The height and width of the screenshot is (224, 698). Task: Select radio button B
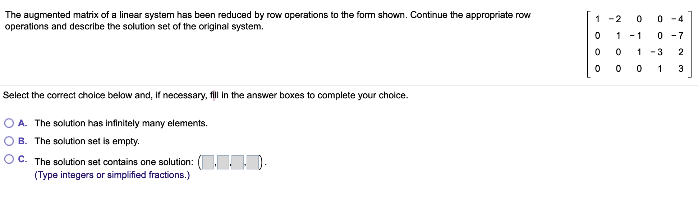(x=9, y=141)
